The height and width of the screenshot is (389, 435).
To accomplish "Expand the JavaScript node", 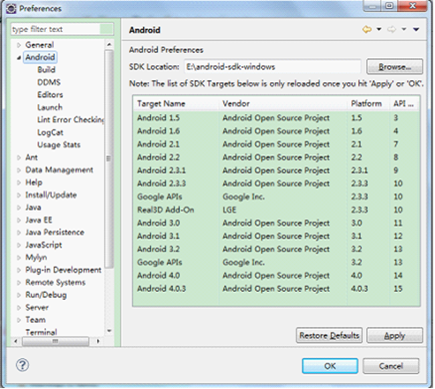I will tap(19, 245).
